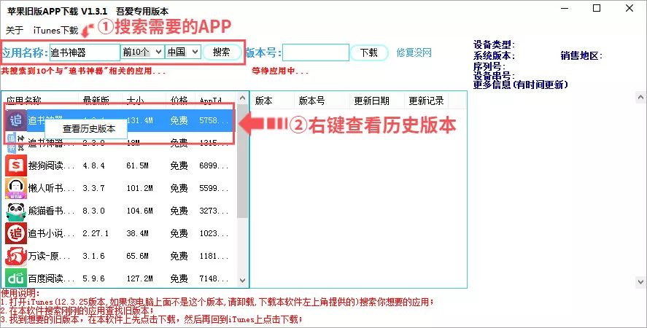Click size 61.5M cell
The width and height of the screenshot is (647, 328).
point(137,165)
